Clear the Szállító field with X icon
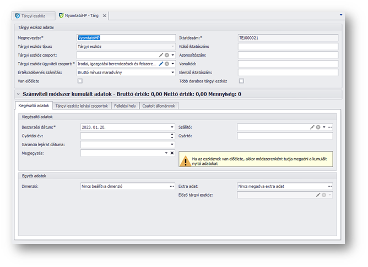Screen dimensions: 368x267 coord(318,127)
